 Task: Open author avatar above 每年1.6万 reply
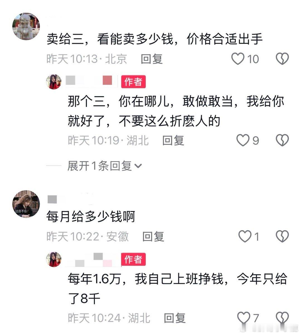pos(54,259)
